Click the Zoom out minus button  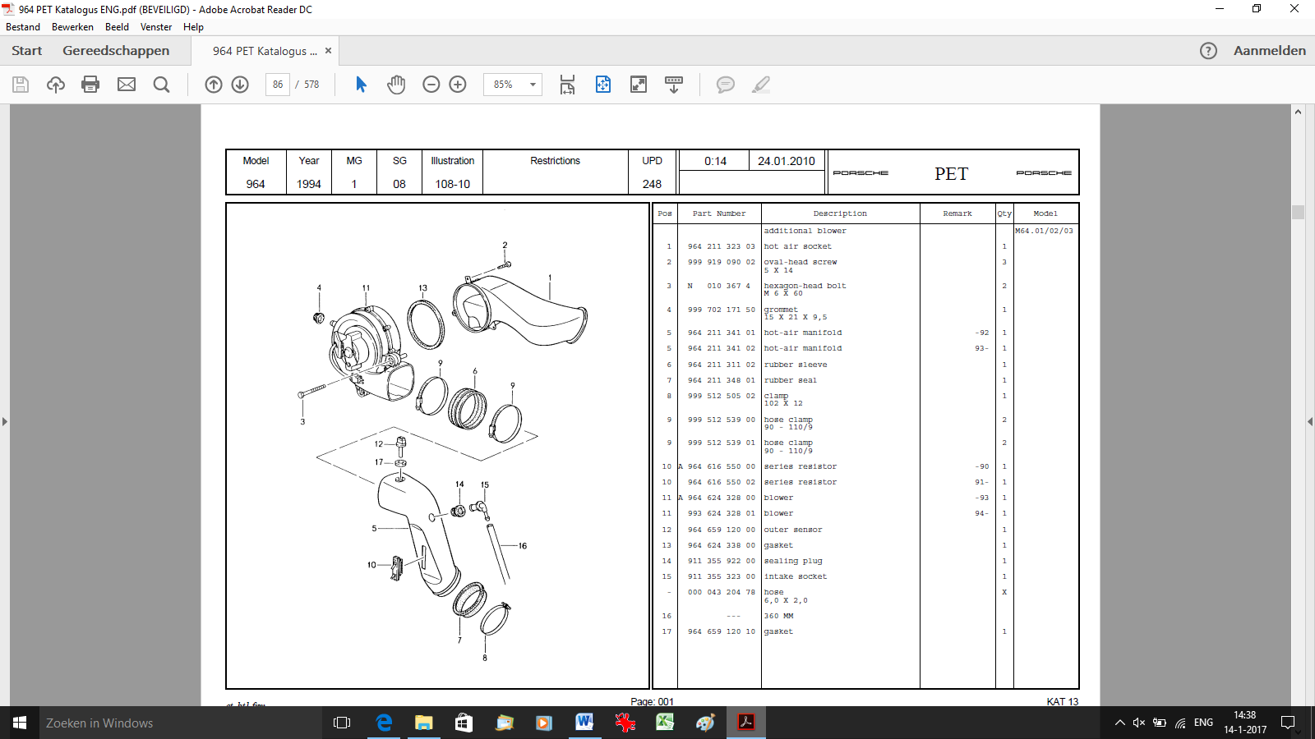point(431,85)
